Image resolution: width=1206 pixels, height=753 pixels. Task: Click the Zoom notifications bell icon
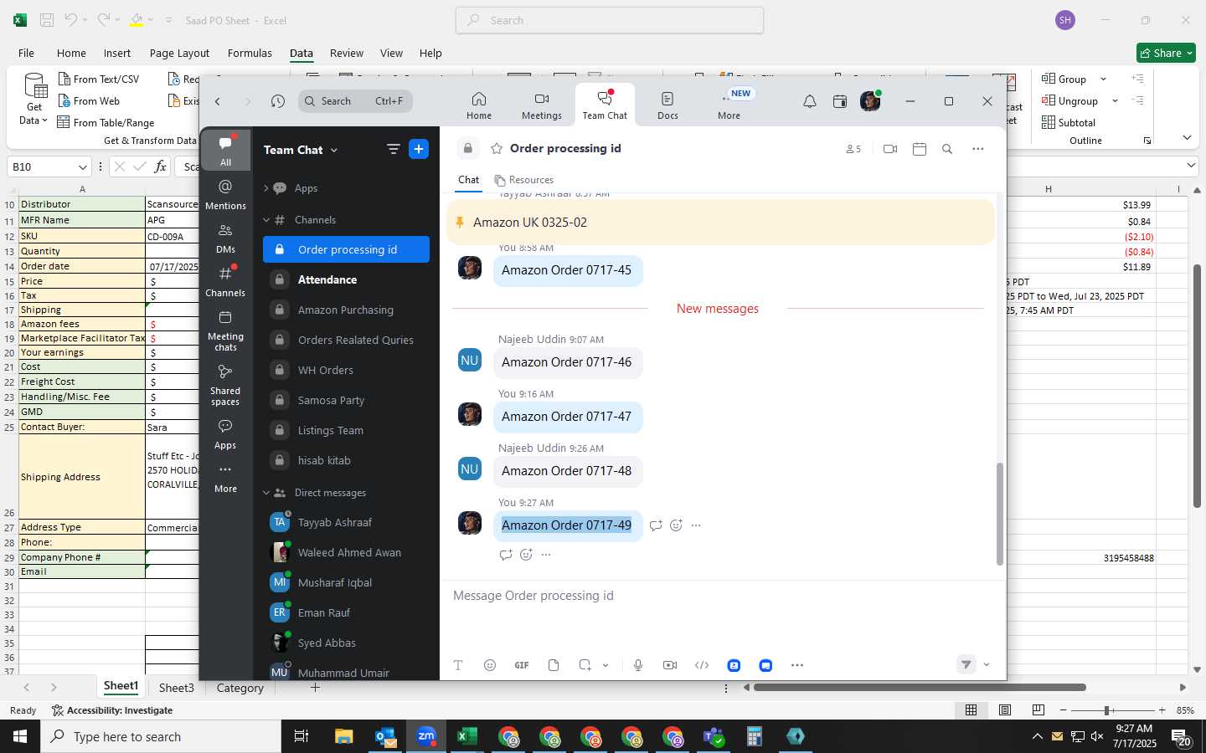pos(810,101)
